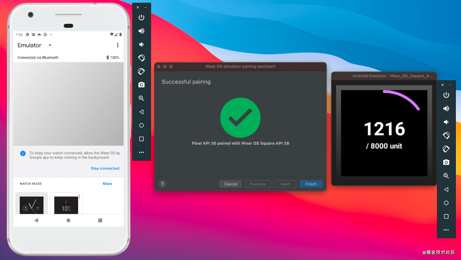The width and height of the screenshot is (461, 260).
Task: Open the overflow menu in Wear OS app
Action: (118, 45)
